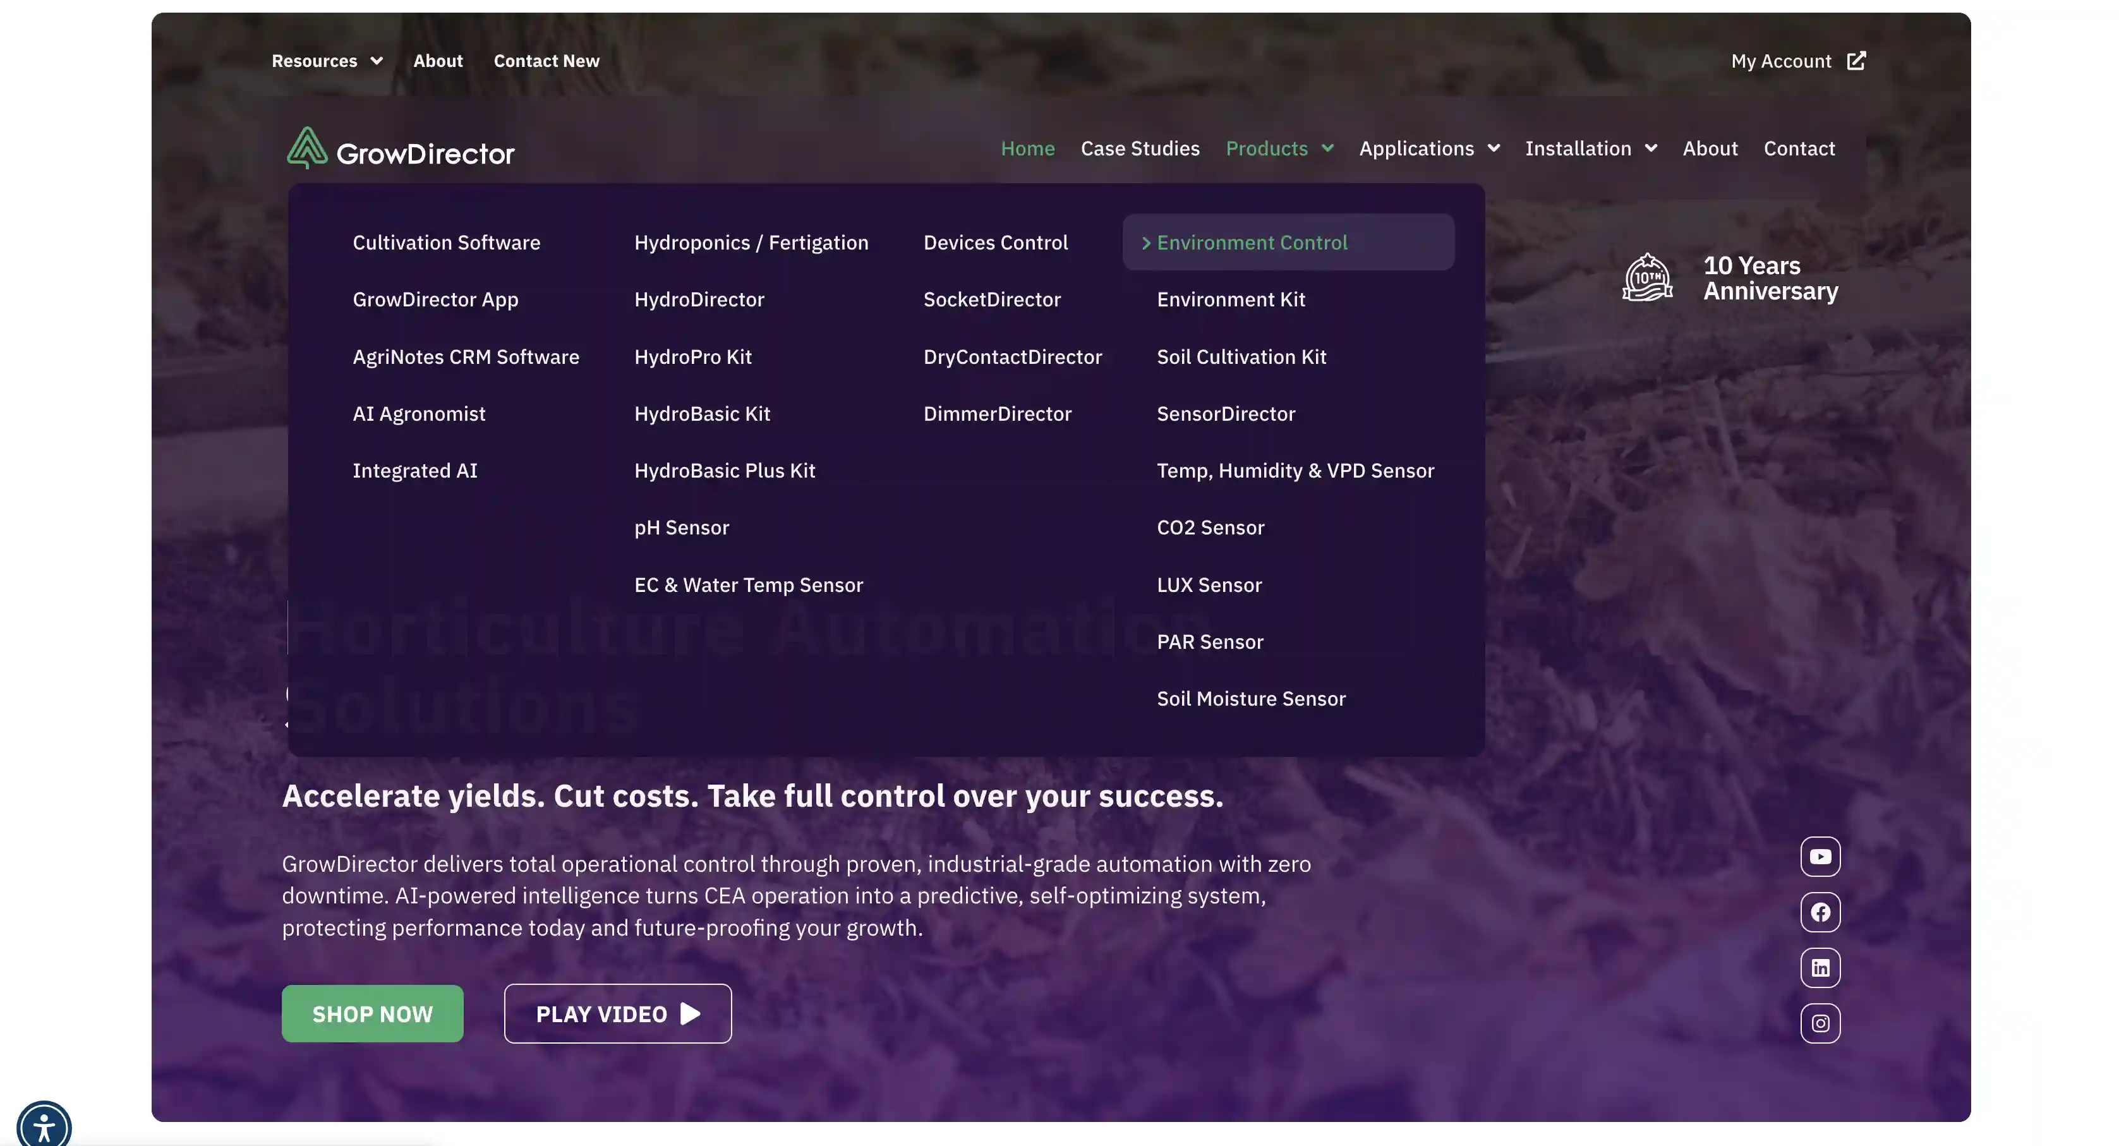This screenshot has width=2119, height=1146.
Task: Open HydroDirector product link
Action: tap(699, 299)
